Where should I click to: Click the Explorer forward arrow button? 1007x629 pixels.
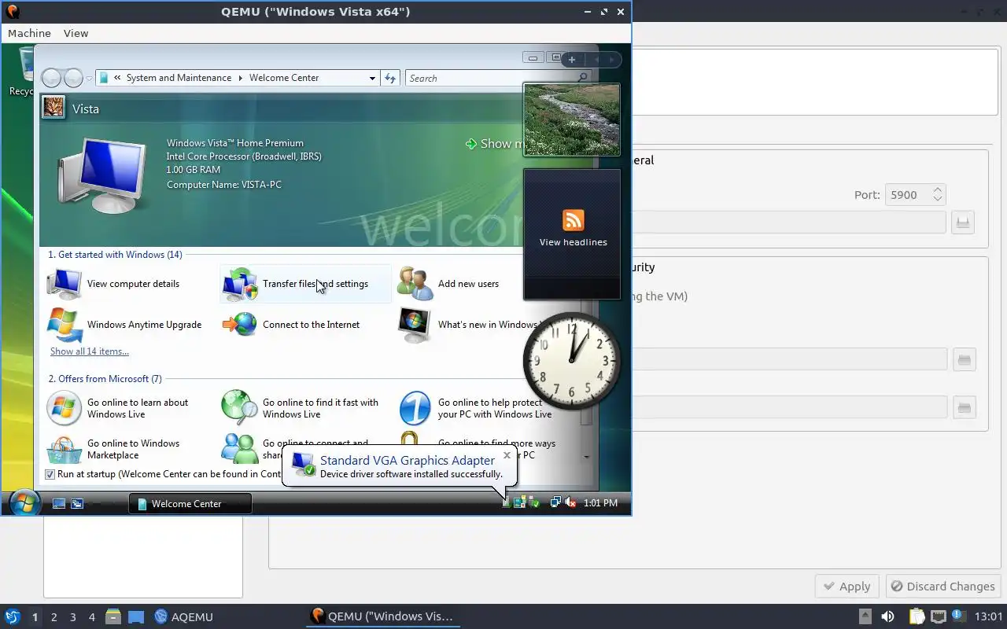73,78
